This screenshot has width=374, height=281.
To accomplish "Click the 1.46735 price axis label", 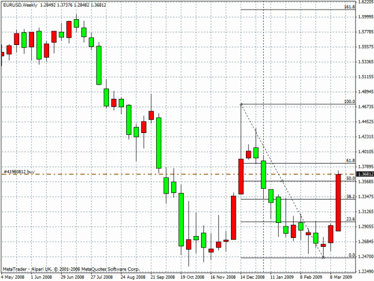I will coord(366,107).
